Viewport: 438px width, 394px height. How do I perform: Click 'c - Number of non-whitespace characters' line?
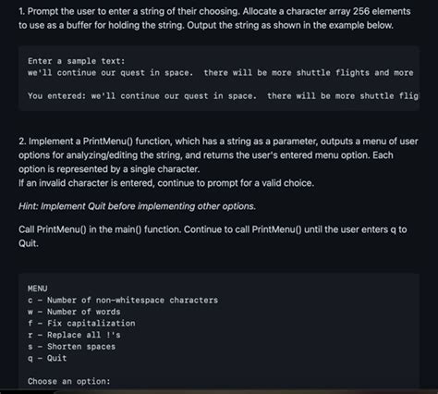click(x=123, y=300)
